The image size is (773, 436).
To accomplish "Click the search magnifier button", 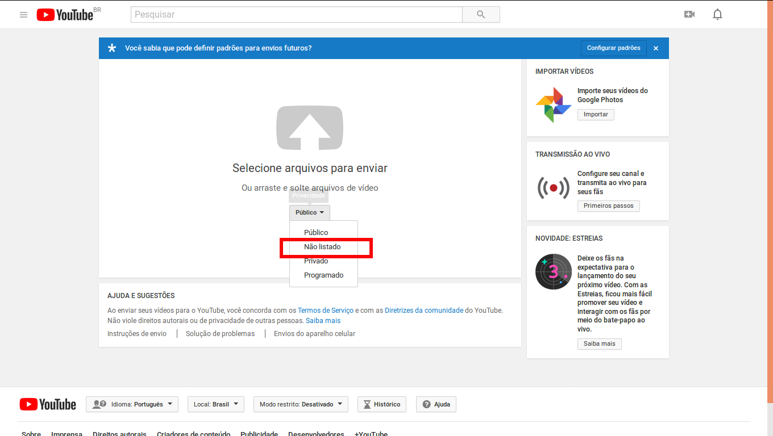I will coord(481,15).
